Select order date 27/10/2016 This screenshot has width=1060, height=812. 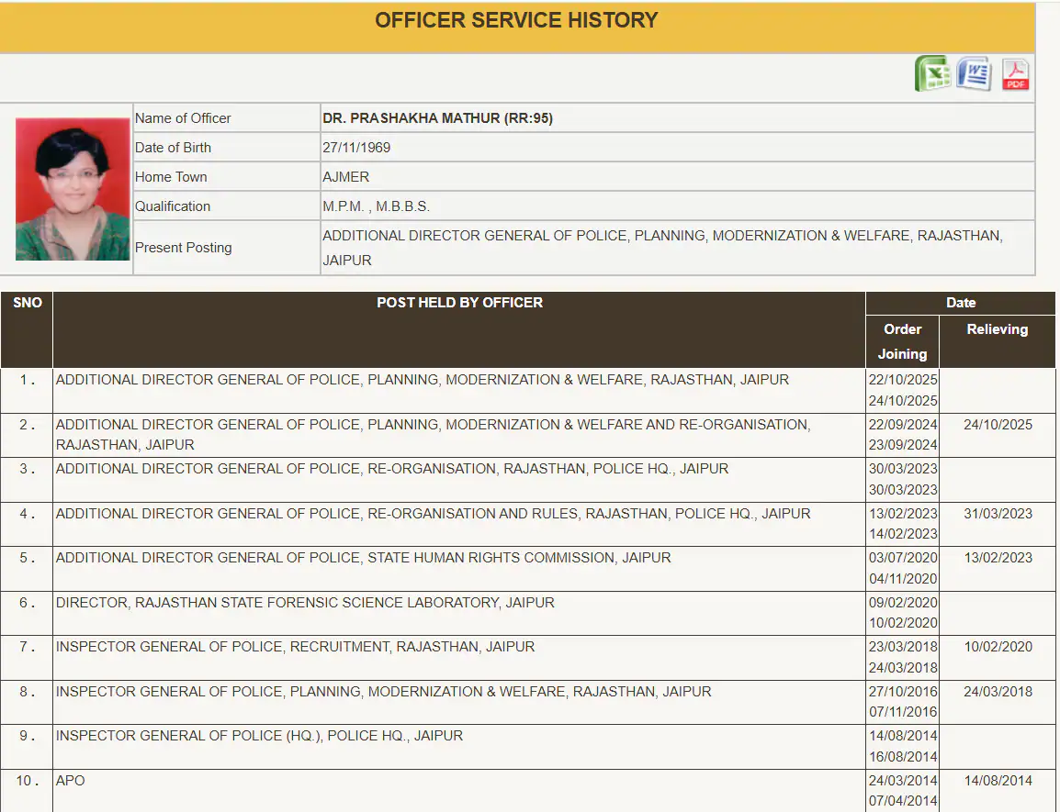click(903, 691)
